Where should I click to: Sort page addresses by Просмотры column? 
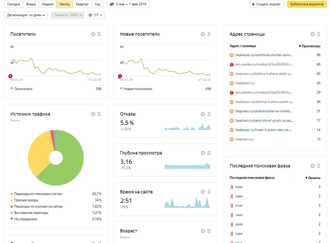(309, 46)
